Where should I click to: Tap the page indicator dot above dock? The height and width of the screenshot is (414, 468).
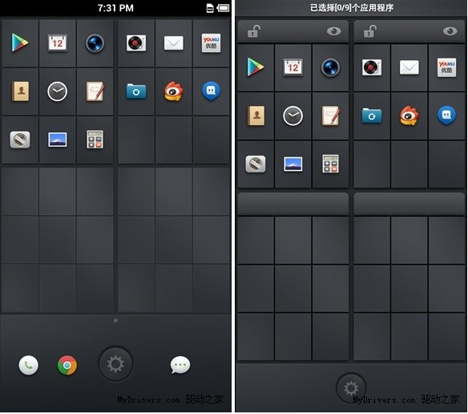pyautogui.click(x=115, y=320)
